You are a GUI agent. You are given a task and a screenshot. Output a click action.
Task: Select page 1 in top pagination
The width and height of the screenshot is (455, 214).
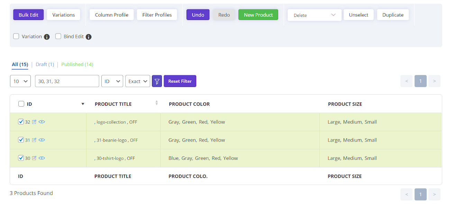point(420,81)
